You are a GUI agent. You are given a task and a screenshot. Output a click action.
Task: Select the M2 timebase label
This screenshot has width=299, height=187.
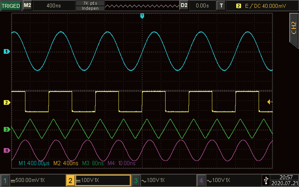click(27, 6)
